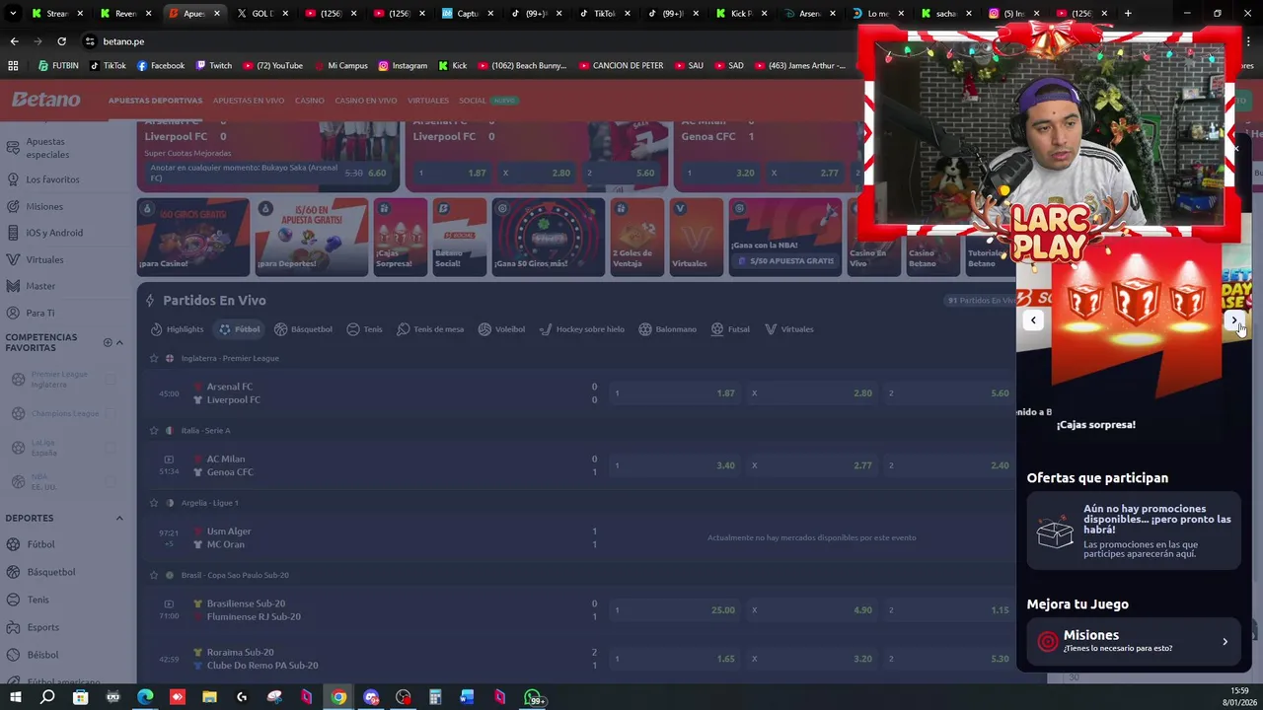Select Esports in the Deportes list
This screenshot has width=1263, height=710.
pyautogui.click(x=42, y=627)
